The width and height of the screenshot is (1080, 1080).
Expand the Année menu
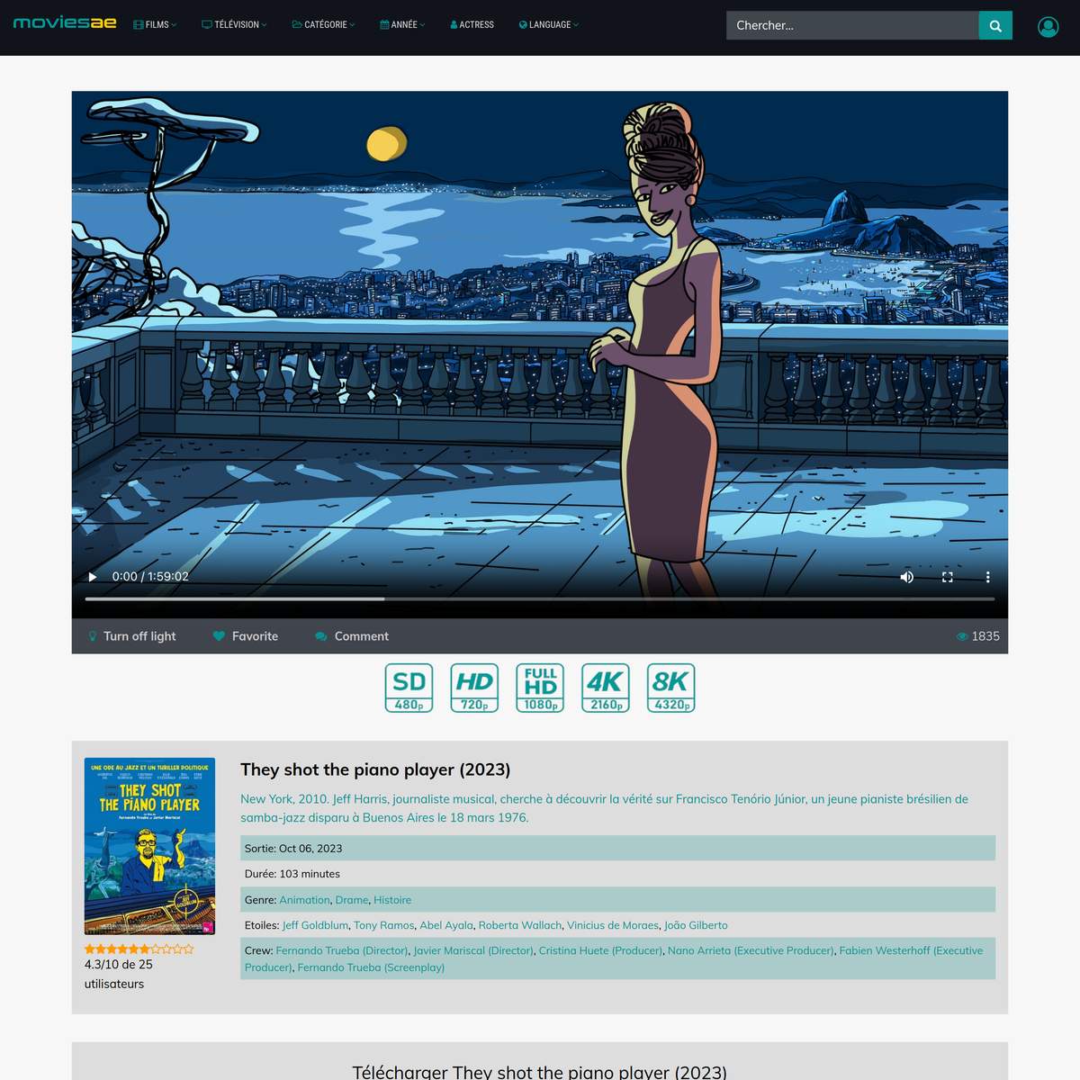(402, 25)
